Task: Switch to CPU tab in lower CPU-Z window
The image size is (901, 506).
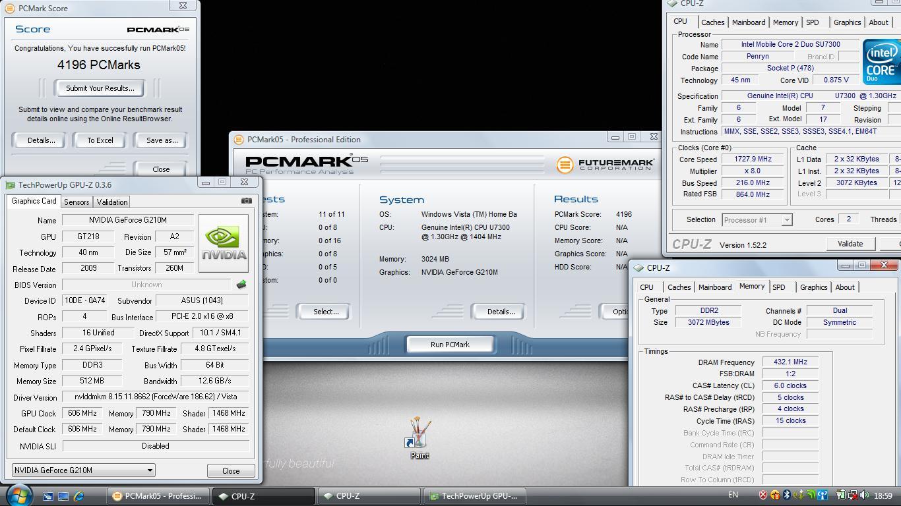Action: point(646,287)
